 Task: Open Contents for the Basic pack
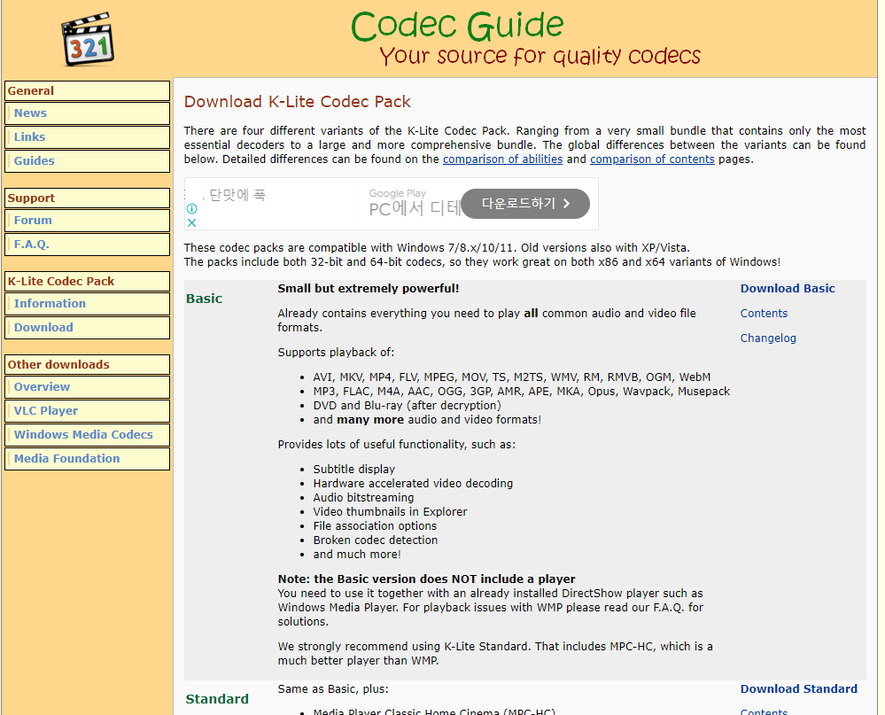pyautogui.click(x=764, y=314)
